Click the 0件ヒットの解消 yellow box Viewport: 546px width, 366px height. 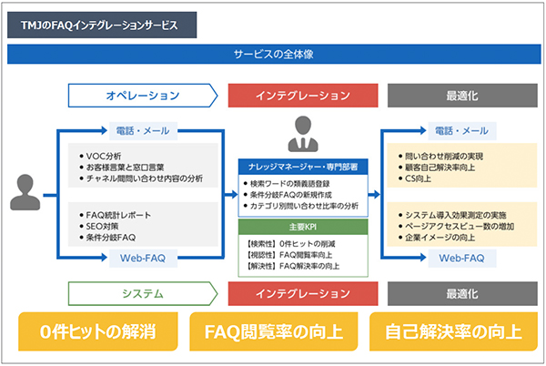(x=98, y=331)
